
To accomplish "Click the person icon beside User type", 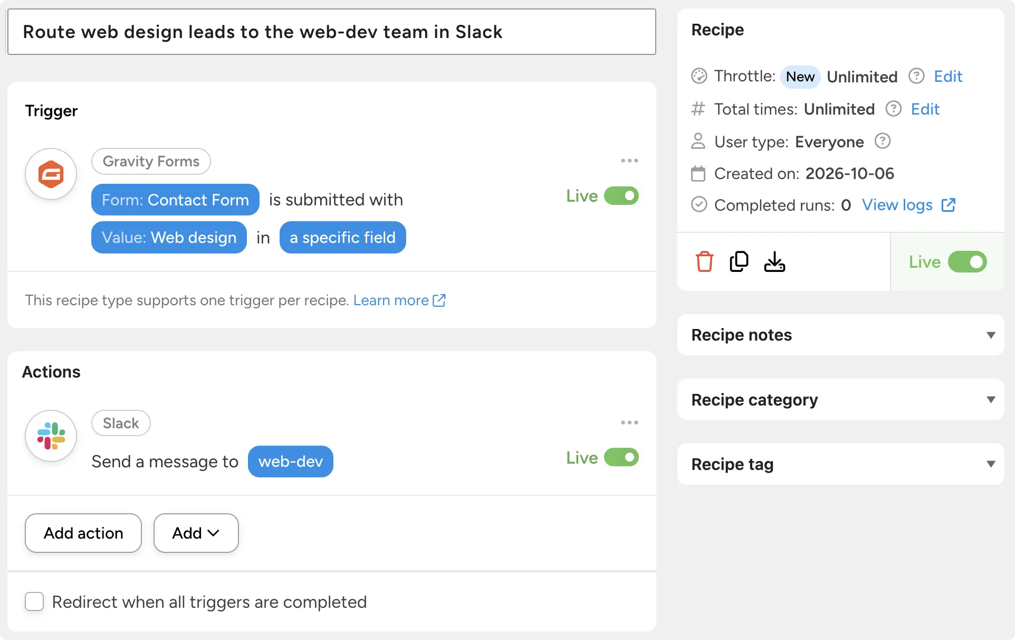I will 698,141.
